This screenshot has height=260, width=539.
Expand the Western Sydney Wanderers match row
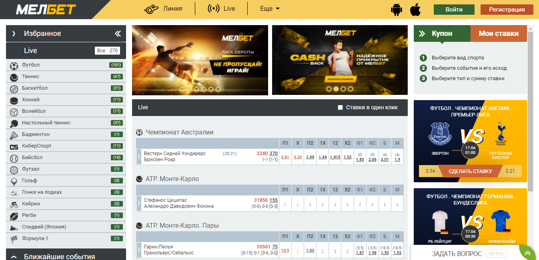139,157
